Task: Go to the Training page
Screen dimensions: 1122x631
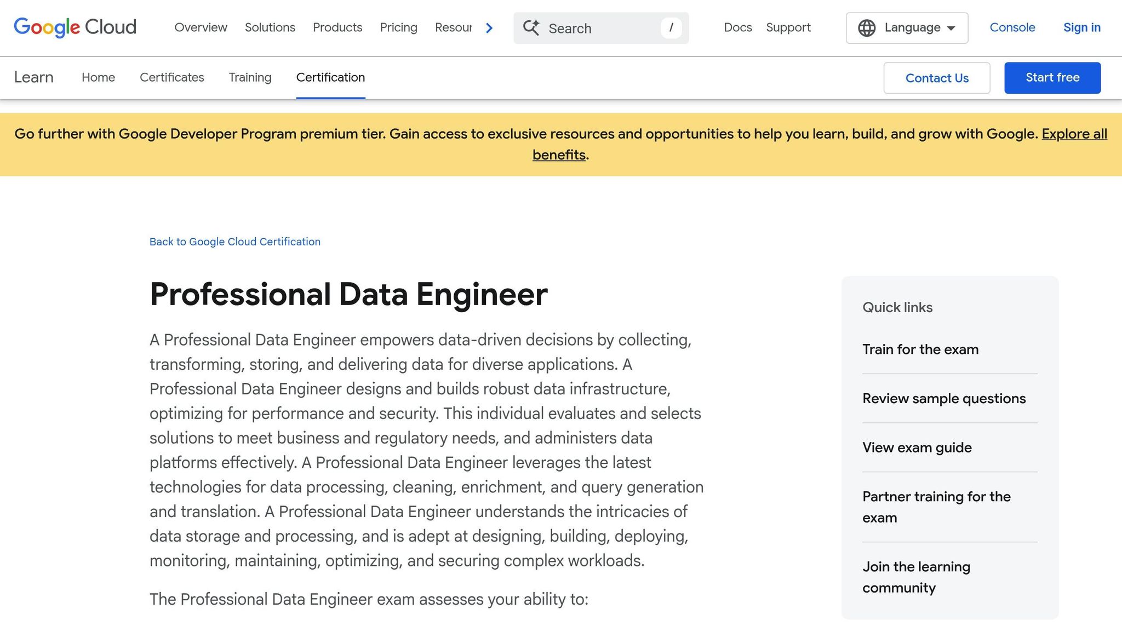Action: click(x=250, y=77)
